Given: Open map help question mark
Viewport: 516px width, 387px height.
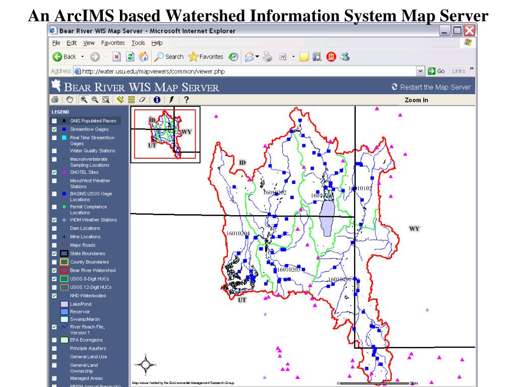Looking at the screenshot, I should click(x=186, y=99).
